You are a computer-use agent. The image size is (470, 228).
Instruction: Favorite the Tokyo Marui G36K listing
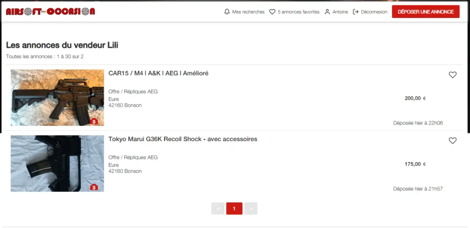pos(452,141)
